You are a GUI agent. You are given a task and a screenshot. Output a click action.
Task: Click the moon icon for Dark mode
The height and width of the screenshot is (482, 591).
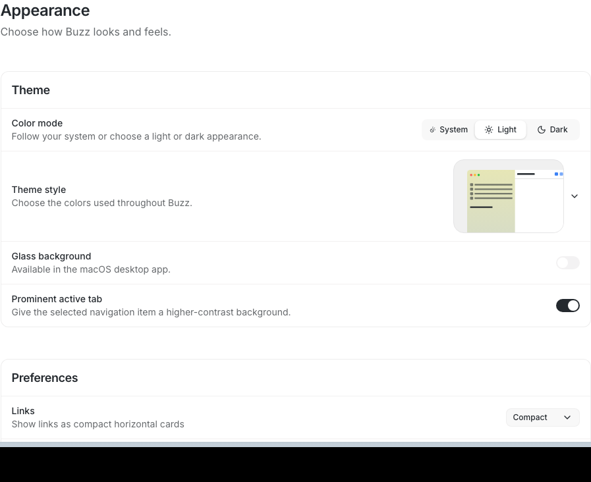coord(541,130)
